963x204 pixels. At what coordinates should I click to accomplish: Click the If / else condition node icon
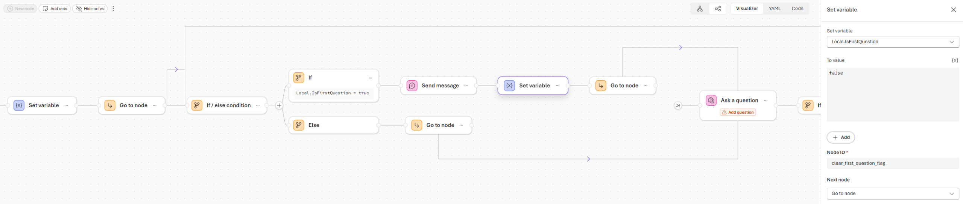click(x=197, y=105)
